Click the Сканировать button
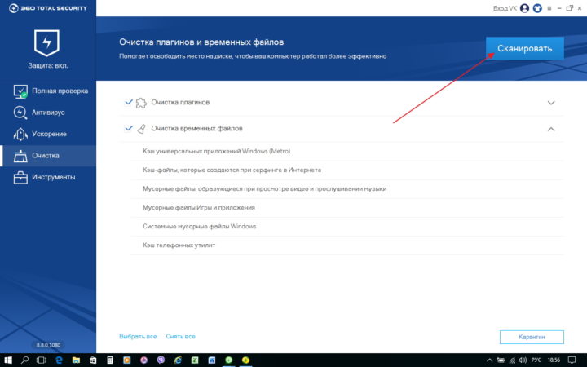 [x=525, y=48]
